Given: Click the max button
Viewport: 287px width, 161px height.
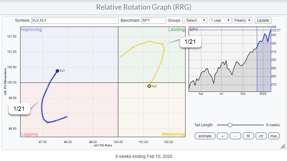Looking at the screenshot, I should [x=274, y=136].
